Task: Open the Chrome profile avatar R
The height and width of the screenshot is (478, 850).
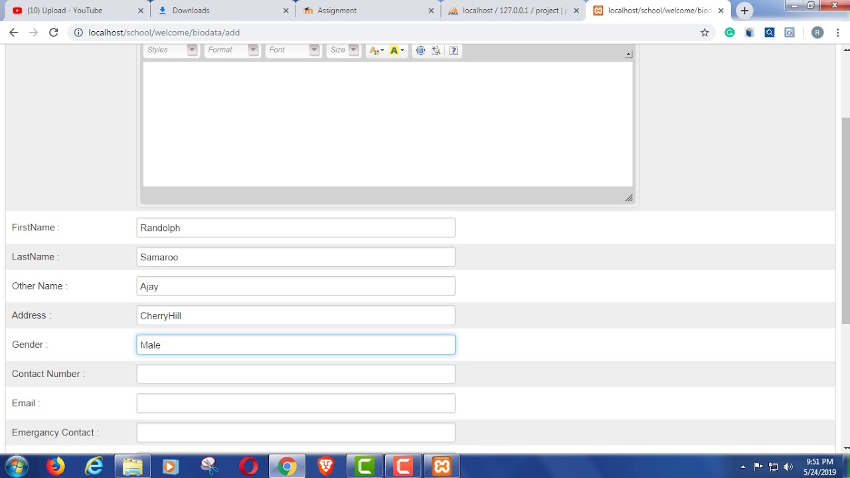Action: [817, 33]
